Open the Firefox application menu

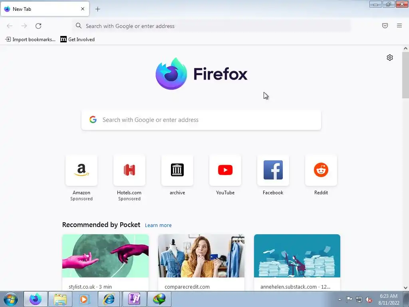click(399, 26)
